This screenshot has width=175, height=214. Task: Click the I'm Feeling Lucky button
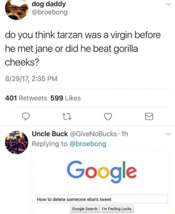pyautogui.click(x=117, y=209)
